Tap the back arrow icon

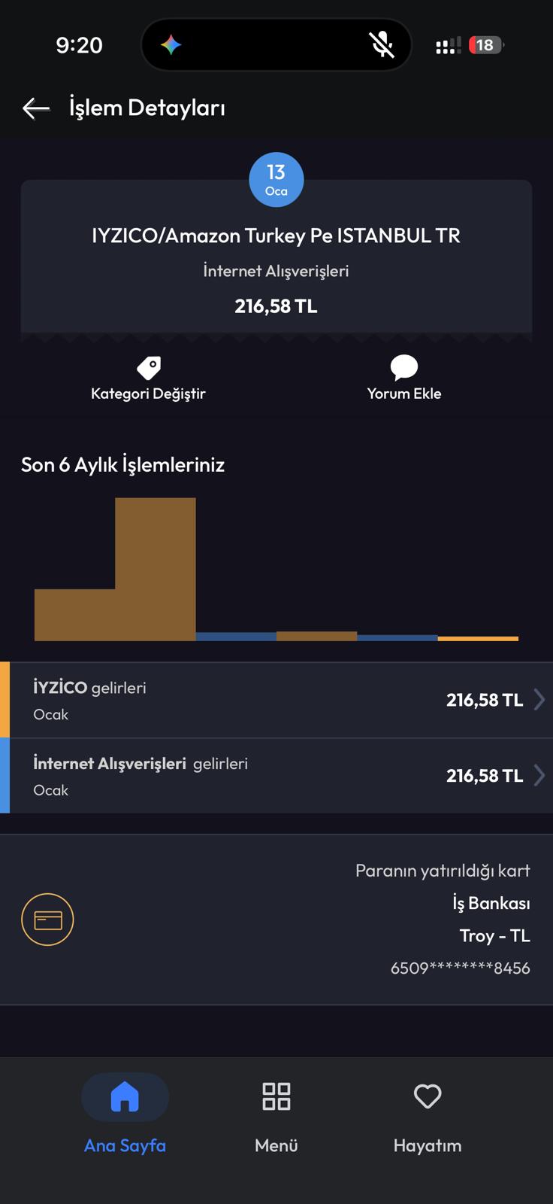coord(36,108)
